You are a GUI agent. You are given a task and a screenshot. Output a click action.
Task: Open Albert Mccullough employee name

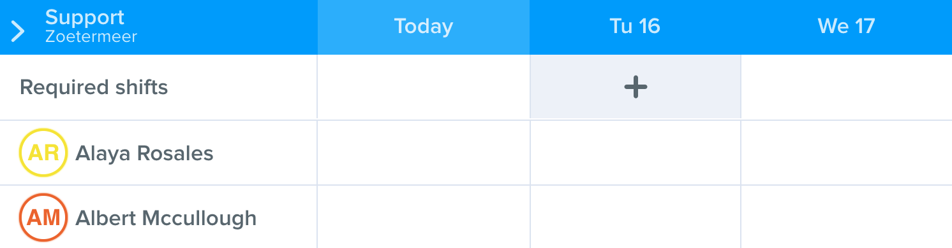point(166,218)
